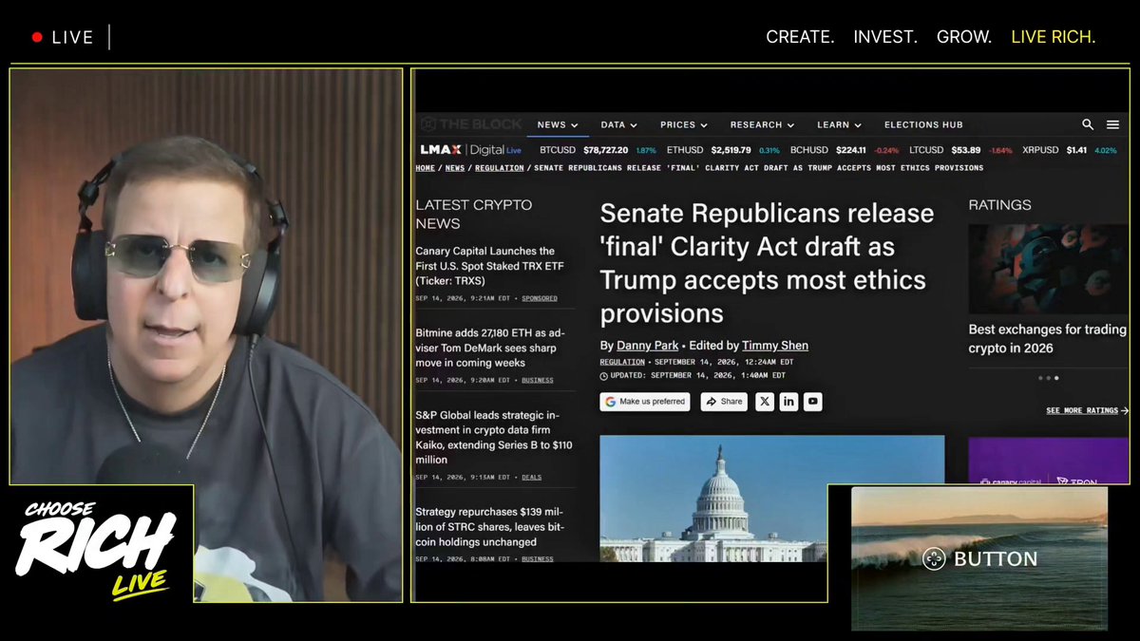Expand the LEARN dropdown menu

(840, 124)
